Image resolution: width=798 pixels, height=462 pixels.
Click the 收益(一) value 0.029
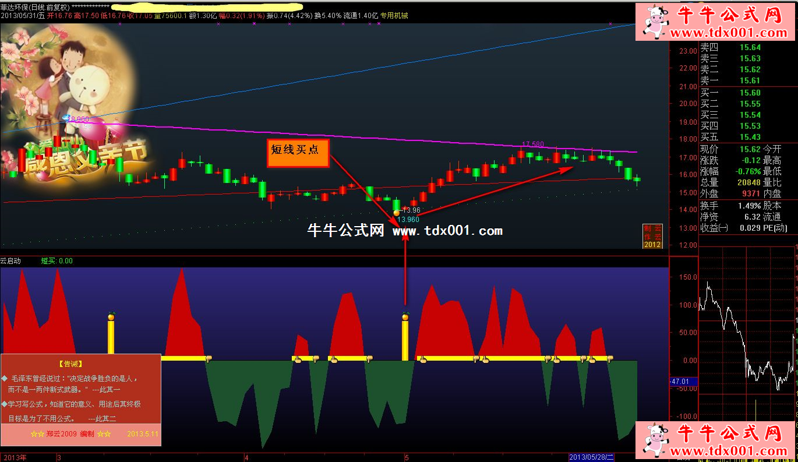[x=750, y=228]
